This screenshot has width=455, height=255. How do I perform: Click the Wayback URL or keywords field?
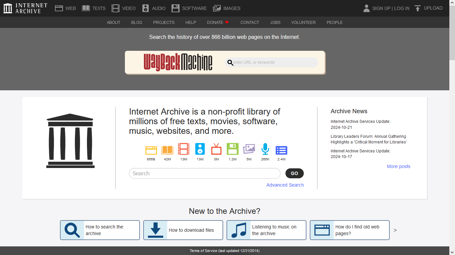pyautogui.click(x=271, y=62)
